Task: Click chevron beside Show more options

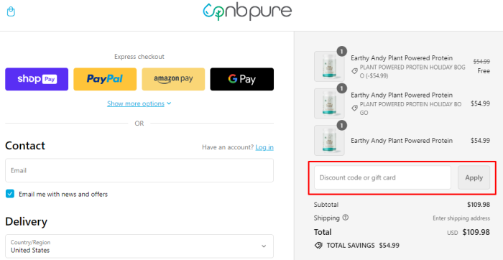Action: tap(169, 103)
